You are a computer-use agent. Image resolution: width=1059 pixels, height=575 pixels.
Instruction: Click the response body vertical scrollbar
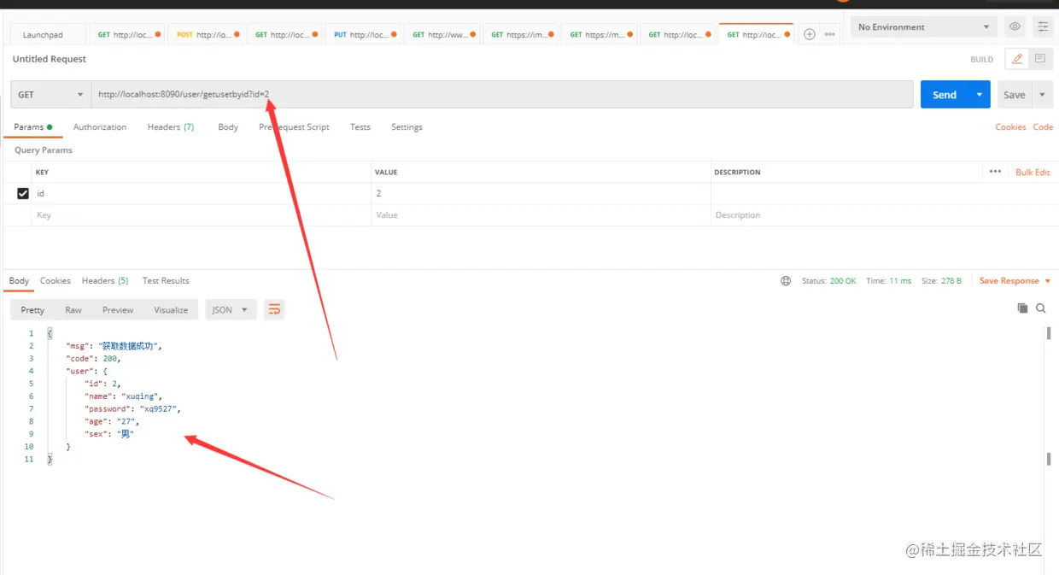click(1049, 396)
